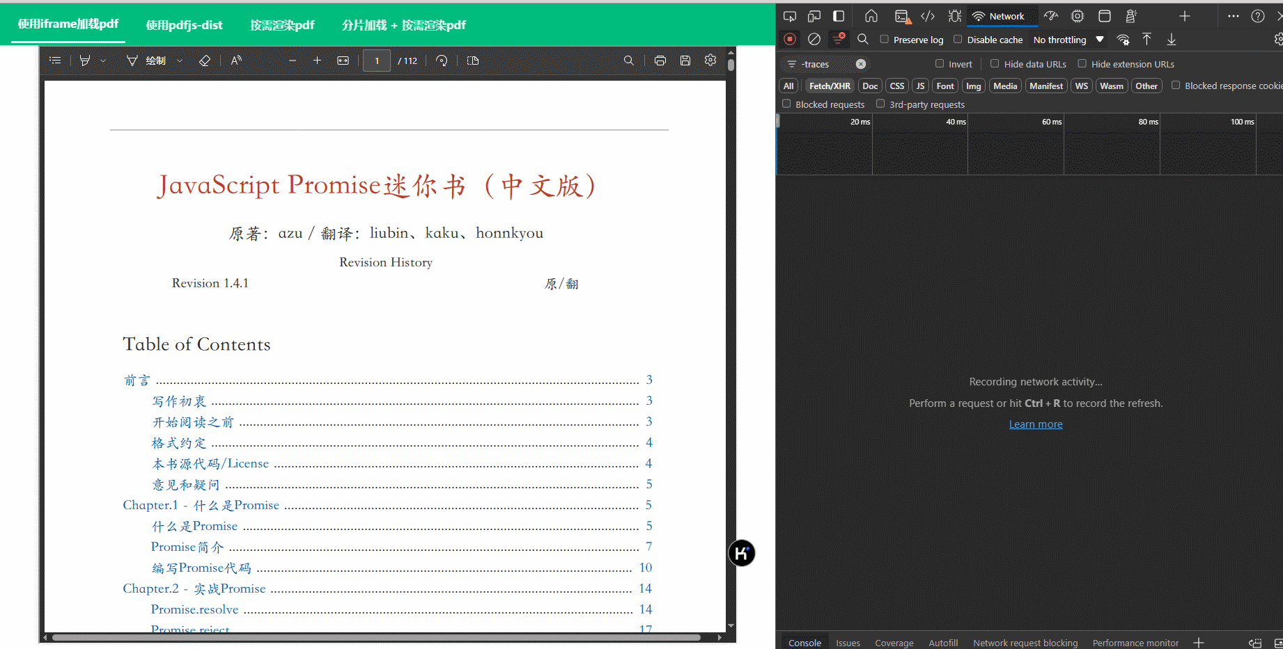Toggle Hide data URLs checkbox
The width and height of the screenshot is (1283, 649).
point(995,64)
